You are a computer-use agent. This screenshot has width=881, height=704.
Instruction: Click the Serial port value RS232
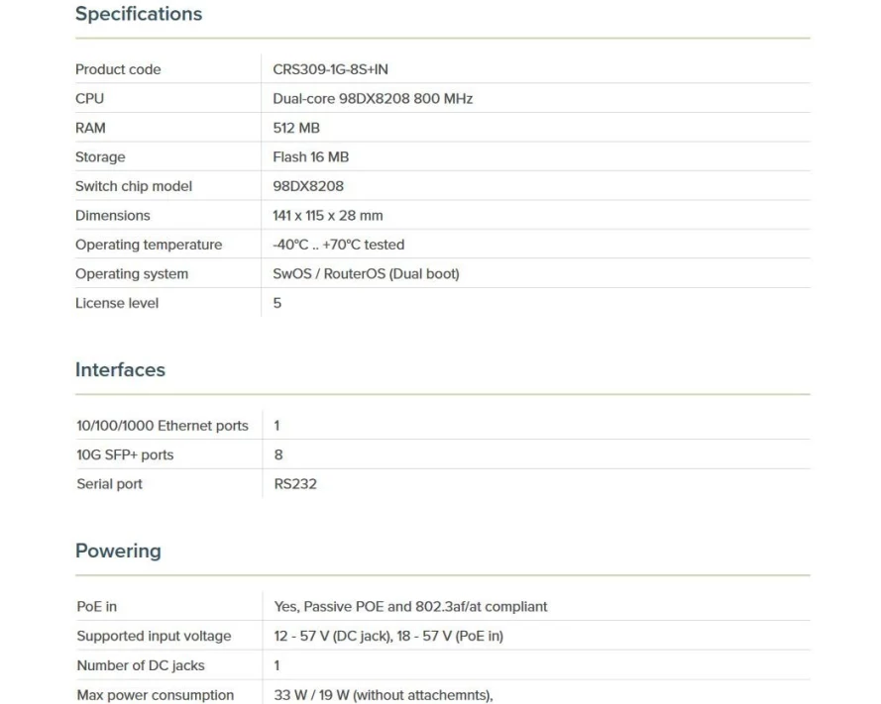[295, 484]
